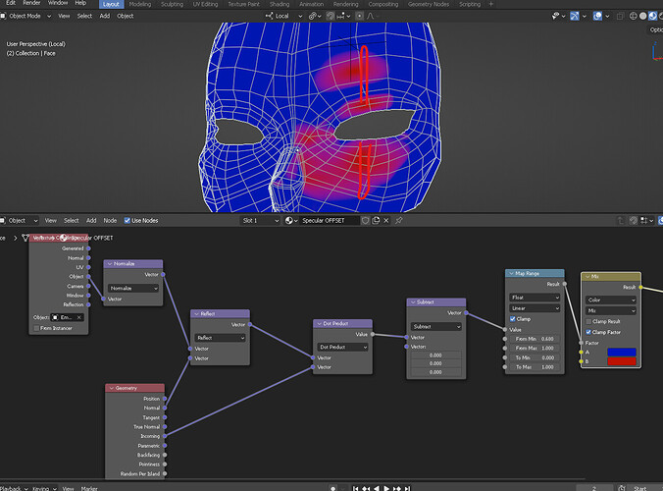Collapse the Geometry node
The image size is (663, 491).
tap(112, 388)
